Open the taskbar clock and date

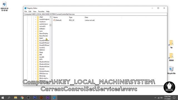click(167, 97)
